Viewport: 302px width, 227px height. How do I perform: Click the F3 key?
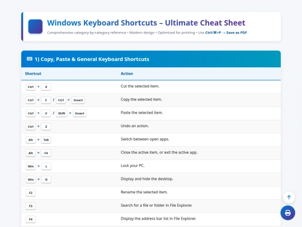(x=31, y=206)
